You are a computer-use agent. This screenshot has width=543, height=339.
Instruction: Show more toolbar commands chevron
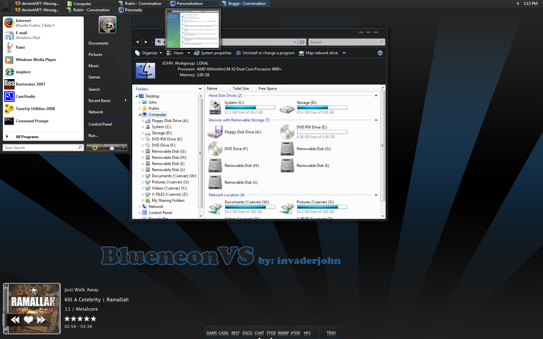(344, 53)
